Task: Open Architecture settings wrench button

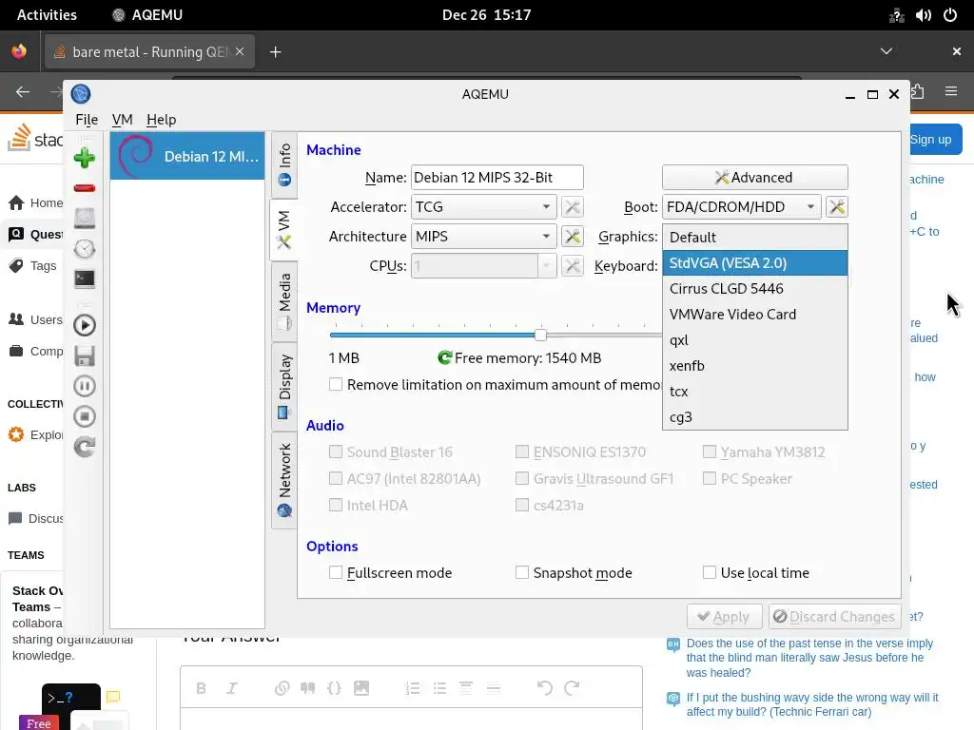Action: tap(572, 236)
